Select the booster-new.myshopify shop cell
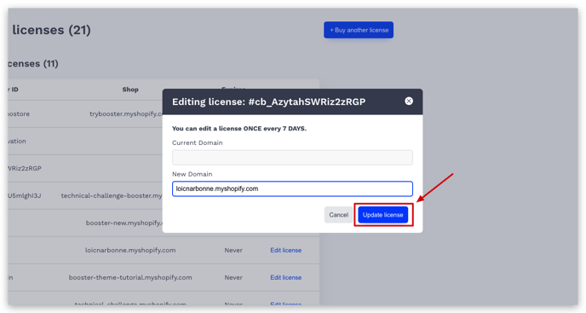Image resolution: width=586 pixels, height=313 pixels. tap(124, 223)
